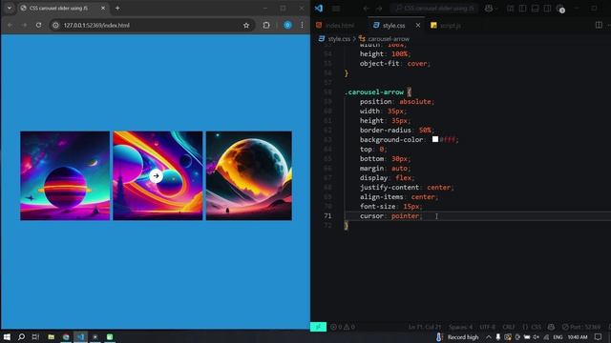View site information icon in address bar
The width and height of the screenshot is (611, 343).
pyautogui.click(x=56, y=25)
